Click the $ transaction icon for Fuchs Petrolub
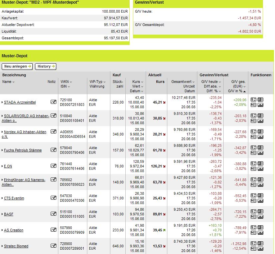Image resolution: width=275 pixels, height=254 pixels. click(x=253, y=147)
